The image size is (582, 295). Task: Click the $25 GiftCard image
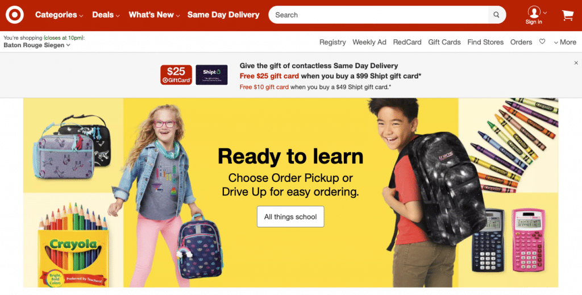point(176,74)
